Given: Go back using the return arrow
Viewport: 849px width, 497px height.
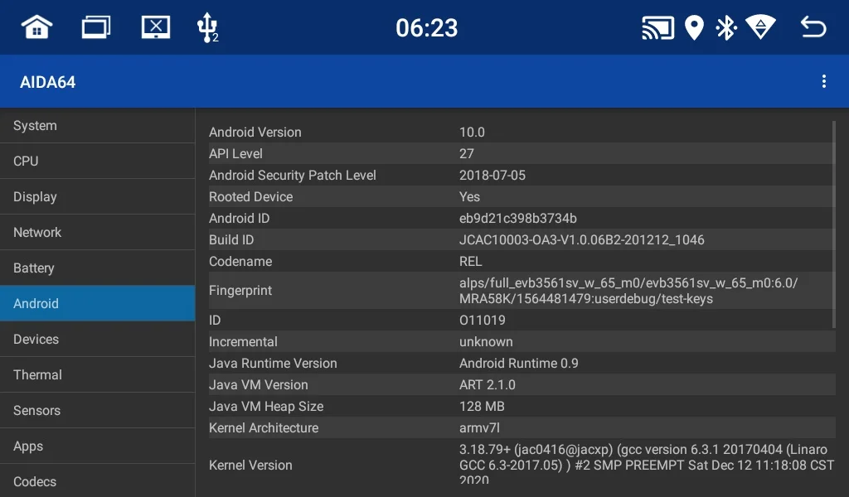Looking at the screenshot, I should (813, 27).
